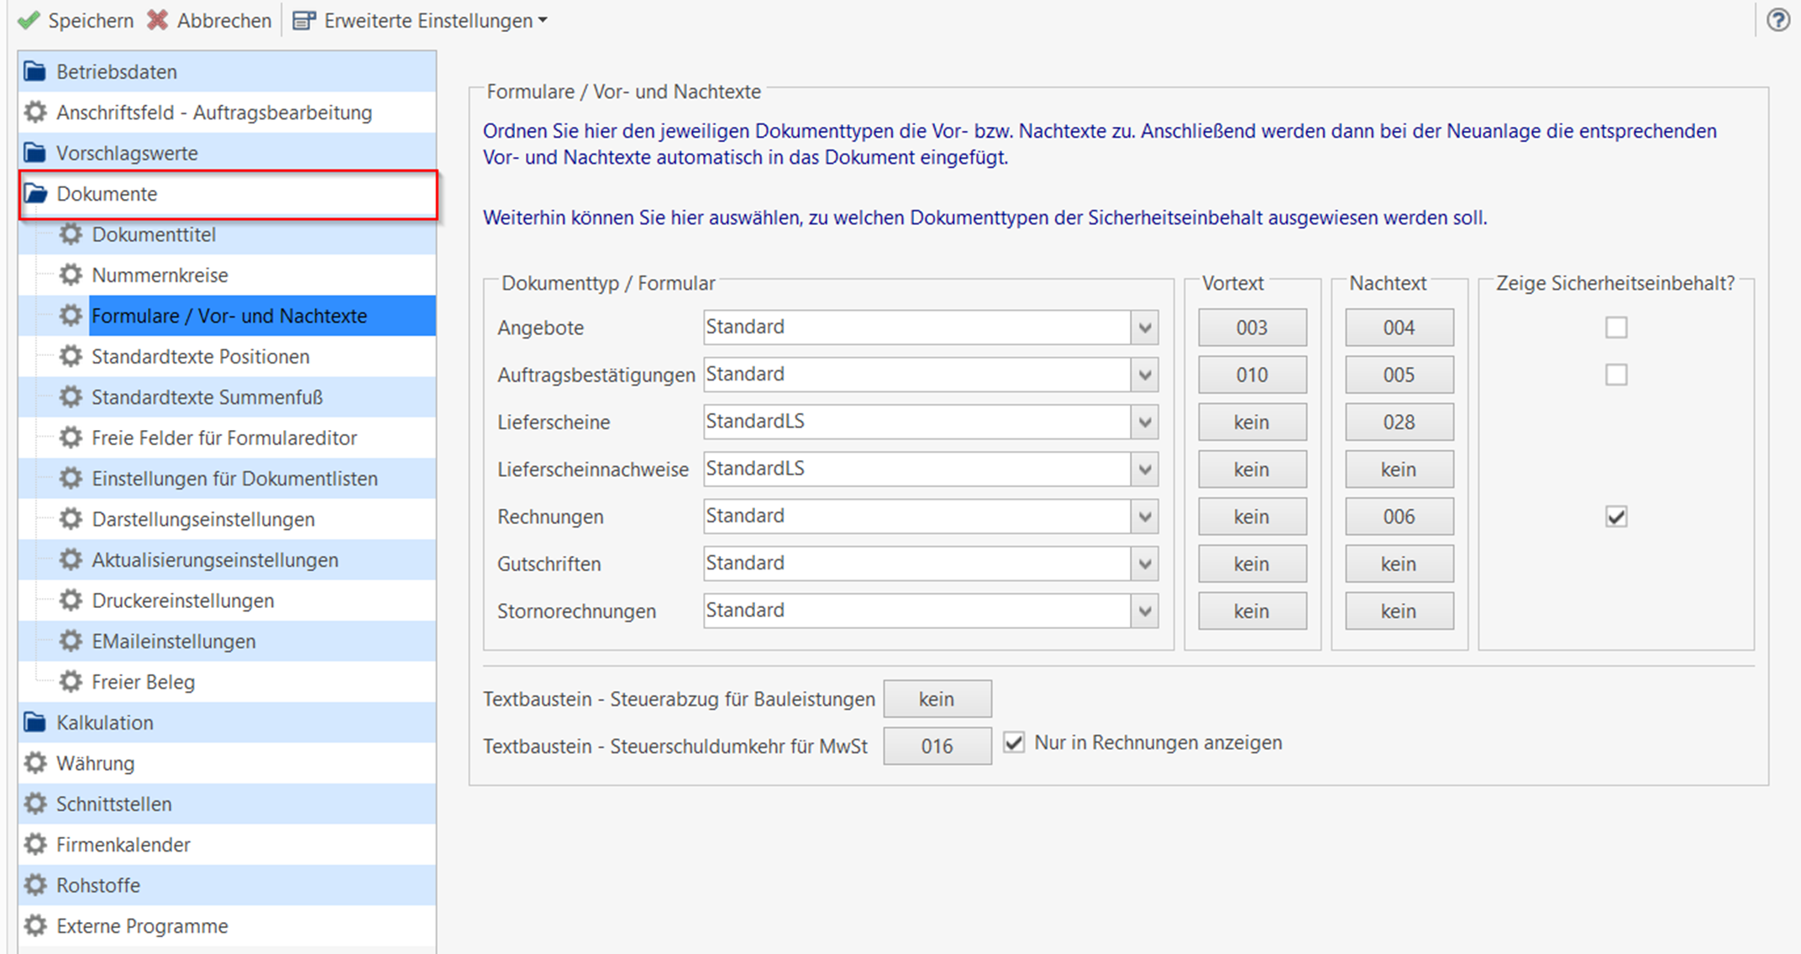Uncheck Sicherheitseinbehalt checkbox for Rechnungen
The height and width of the screenshot is (954, 1801).
(x=1615, y=516)
